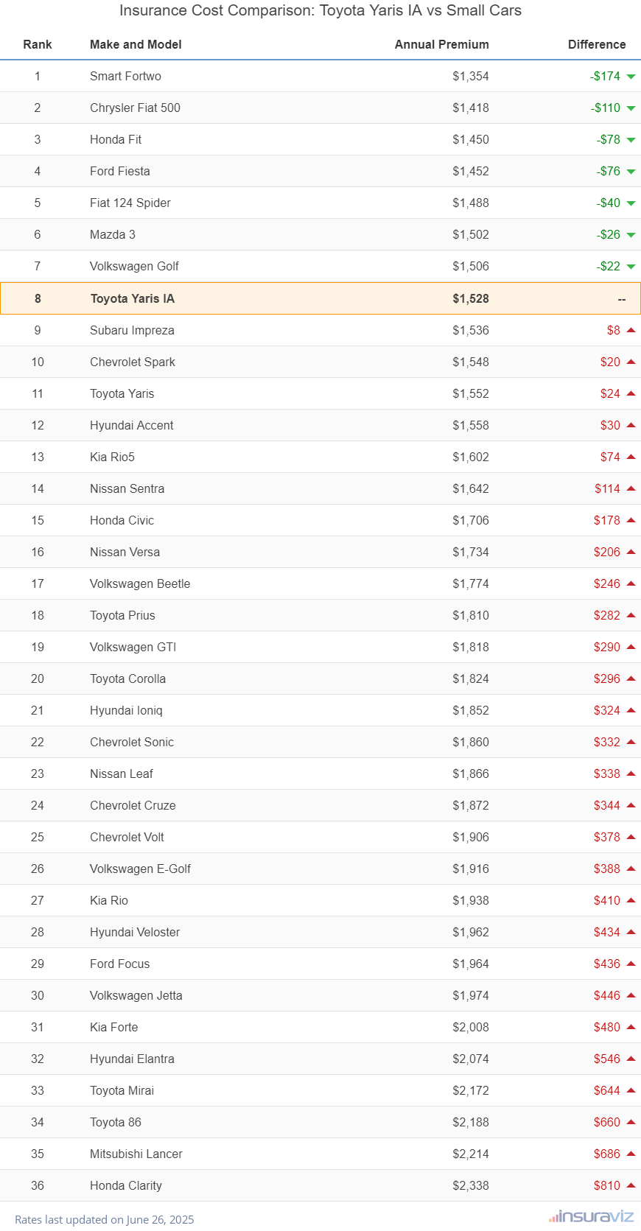This screenshot has width=641, height=1231.
Task: Click the Smart Fortwo model name
Action: (x=125, y=76)
